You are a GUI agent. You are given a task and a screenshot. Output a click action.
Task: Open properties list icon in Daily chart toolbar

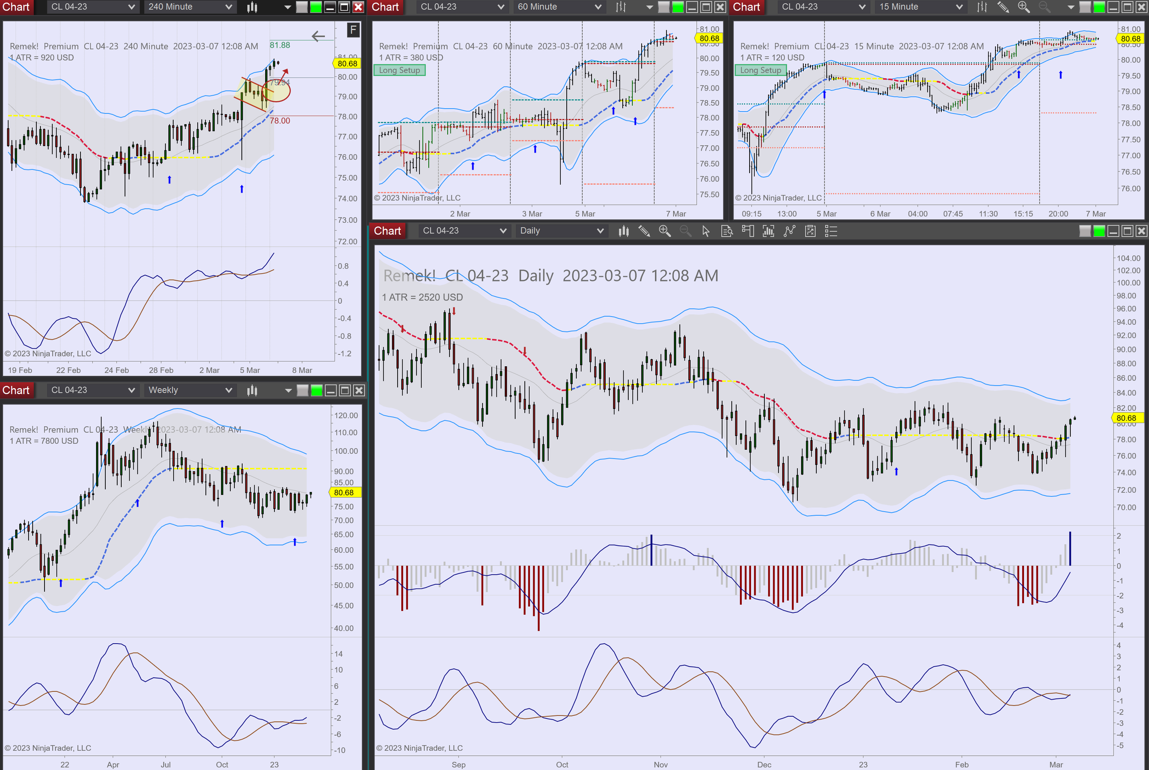pyautogui.click(x=830, y=231)
